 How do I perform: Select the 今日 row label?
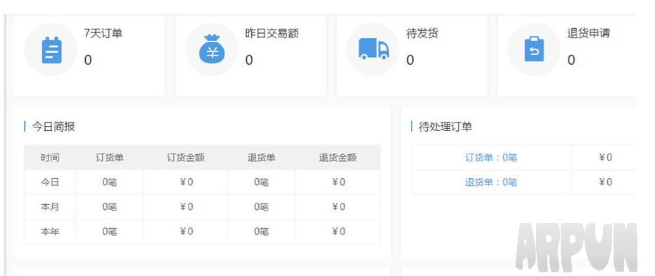pos(50,182)
